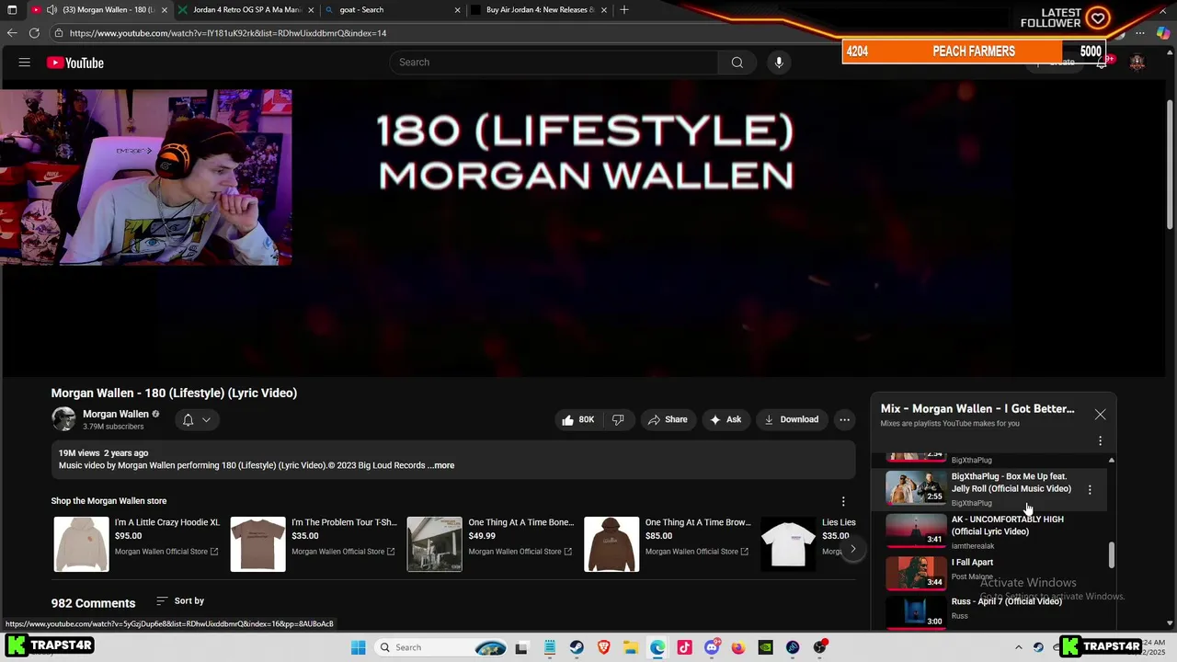This screenshot has height=662, width=1177.
Task: Click the video player area
Action: [585, 228]
